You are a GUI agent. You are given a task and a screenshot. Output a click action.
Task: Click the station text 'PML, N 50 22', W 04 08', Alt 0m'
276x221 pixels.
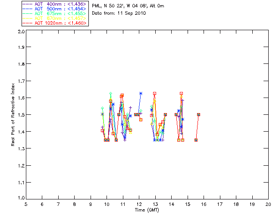coord(128,6)
